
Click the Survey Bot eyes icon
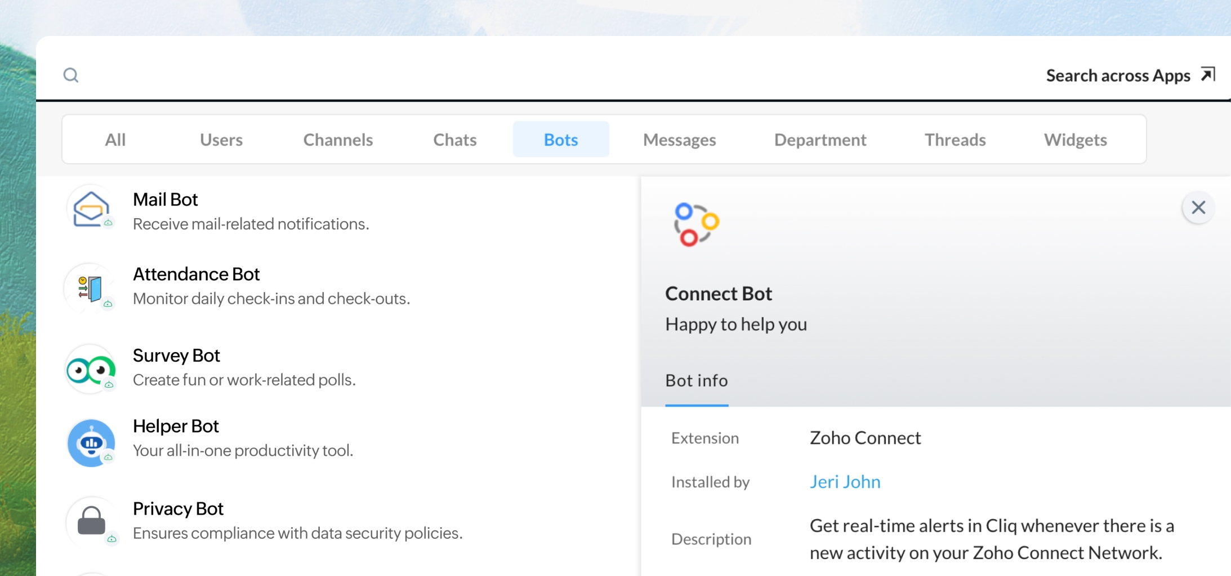click(x=91, y=369)
